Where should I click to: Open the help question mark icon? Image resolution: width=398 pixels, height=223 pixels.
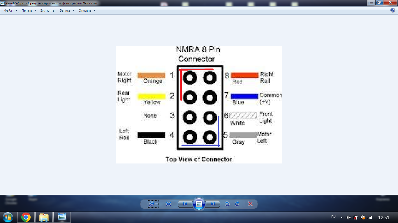click(392, 10)
